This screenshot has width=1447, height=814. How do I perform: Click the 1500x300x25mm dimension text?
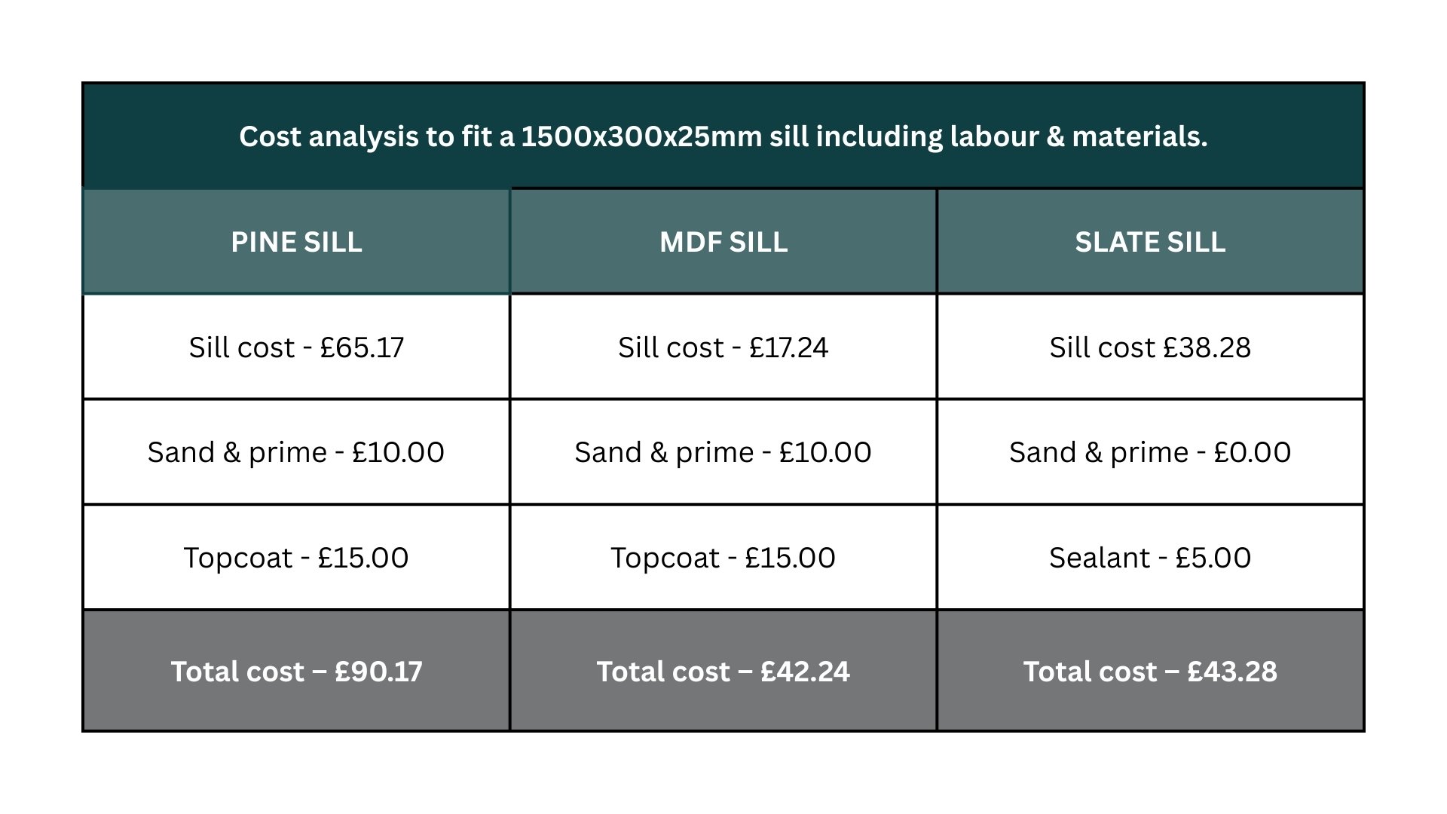(x=641, y=136)
